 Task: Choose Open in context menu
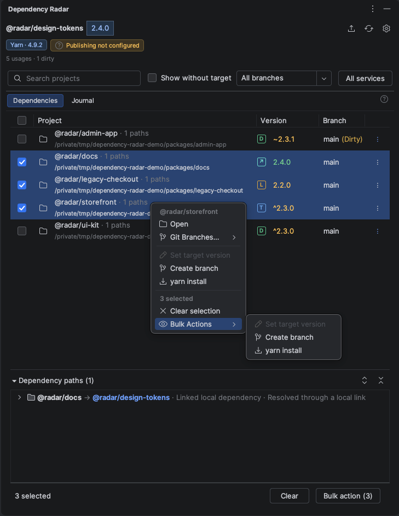pos(198,224)
